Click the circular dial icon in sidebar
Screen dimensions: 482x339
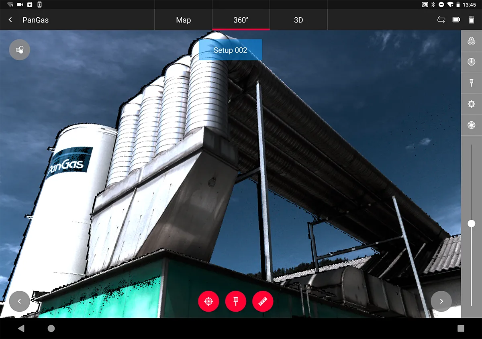pyautogui.click(x=471, y=62)
